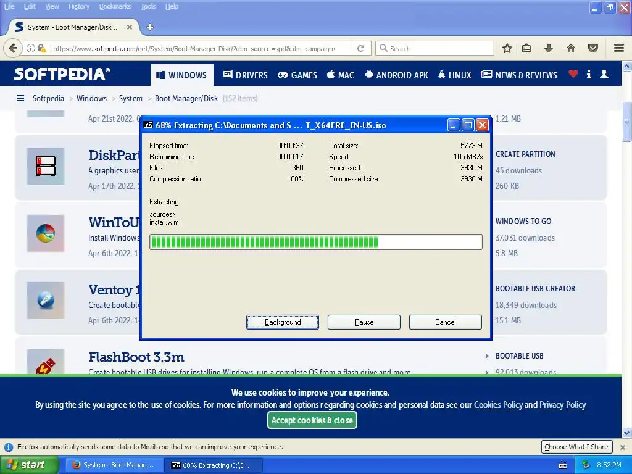
Task: Select the LINUX tab on Softpedia
Action: tap(455, 75)
